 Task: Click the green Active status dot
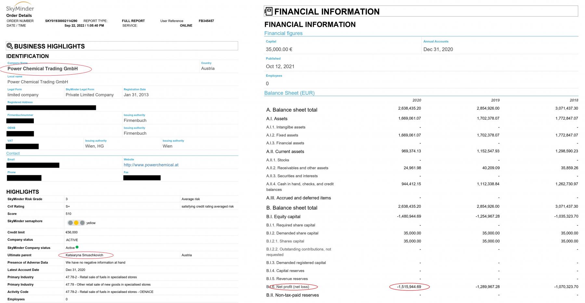(77, 247)
